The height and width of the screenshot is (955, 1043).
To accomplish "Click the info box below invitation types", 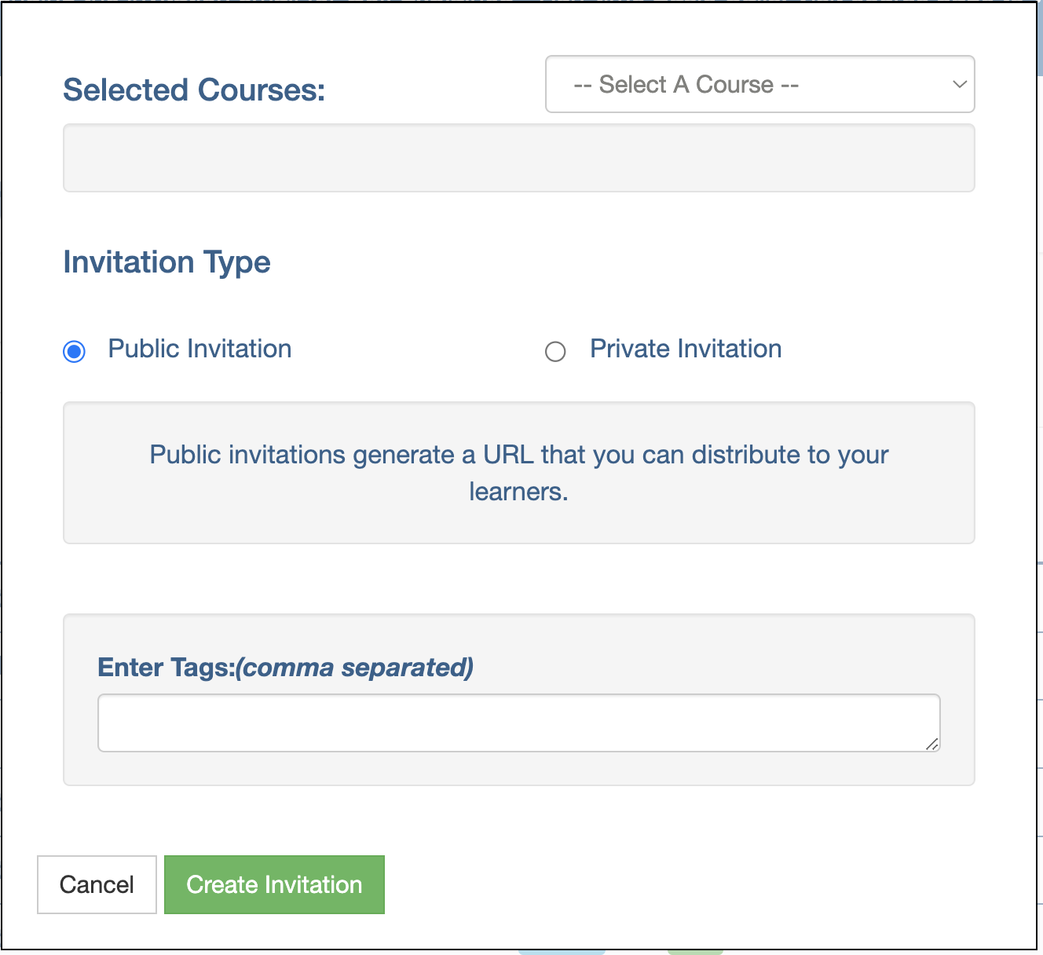I will (518, 473).
